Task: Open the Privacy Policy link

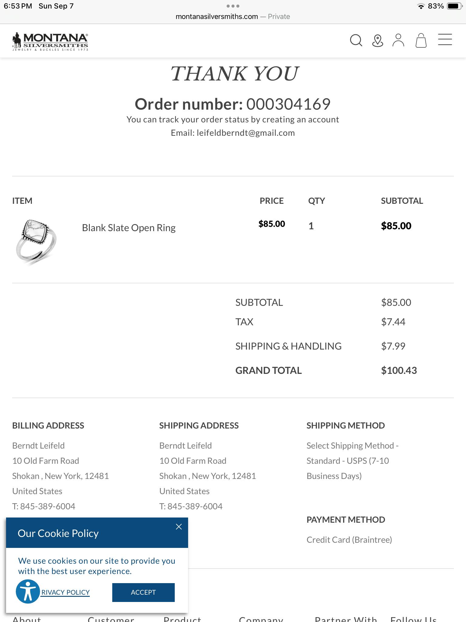Action: click(66, 592)
